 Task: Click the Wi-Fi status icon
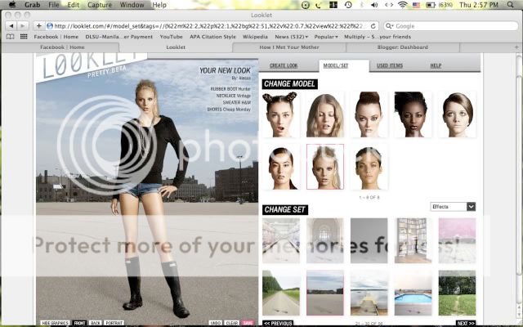(x=403, y=5)
